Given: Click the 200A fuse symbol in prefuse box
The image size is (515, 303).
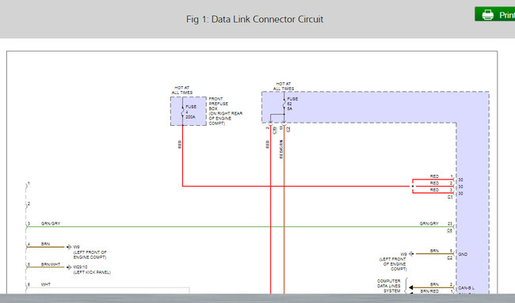Looking at the screenshot, I should tap(182, 112).
